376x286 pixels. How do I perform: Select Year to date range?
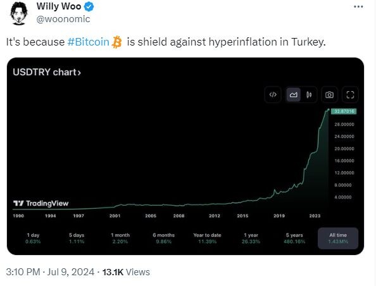click(207, 238)
